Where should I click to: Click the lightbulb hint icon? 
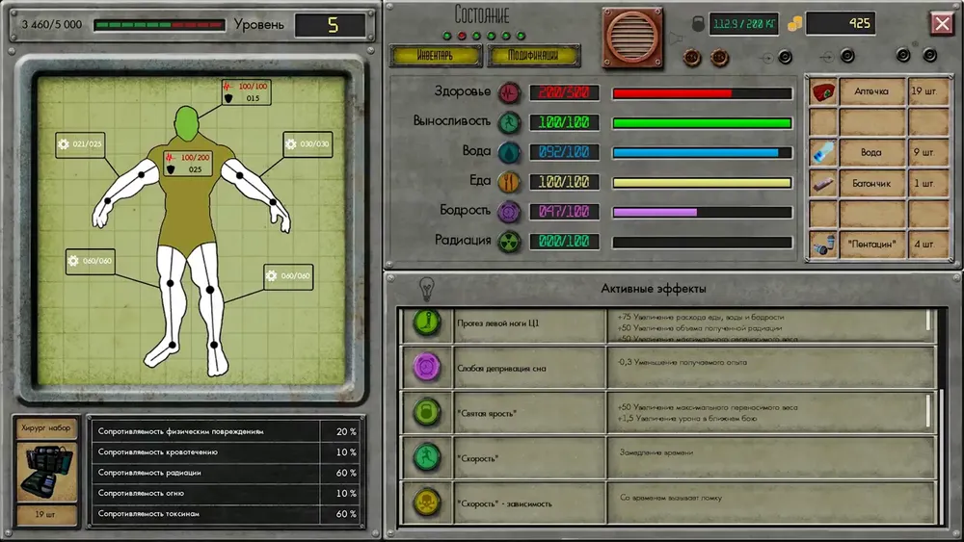pos(426,288)
